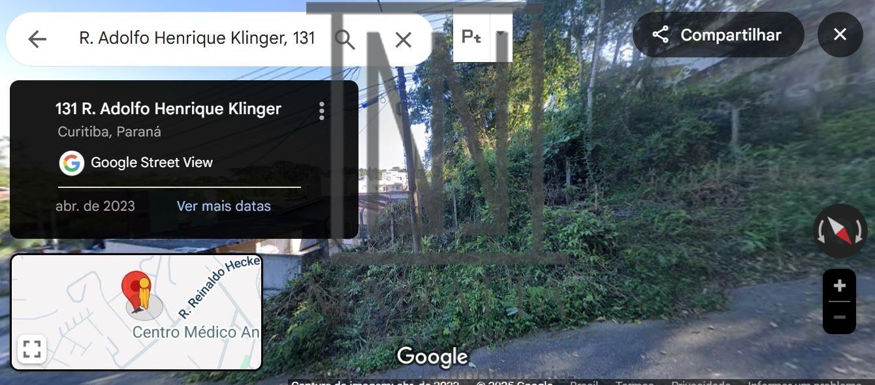Viewport: 875px width, 385px height.
Task: Zoom in with the plus button
Action: pos(840,285)
